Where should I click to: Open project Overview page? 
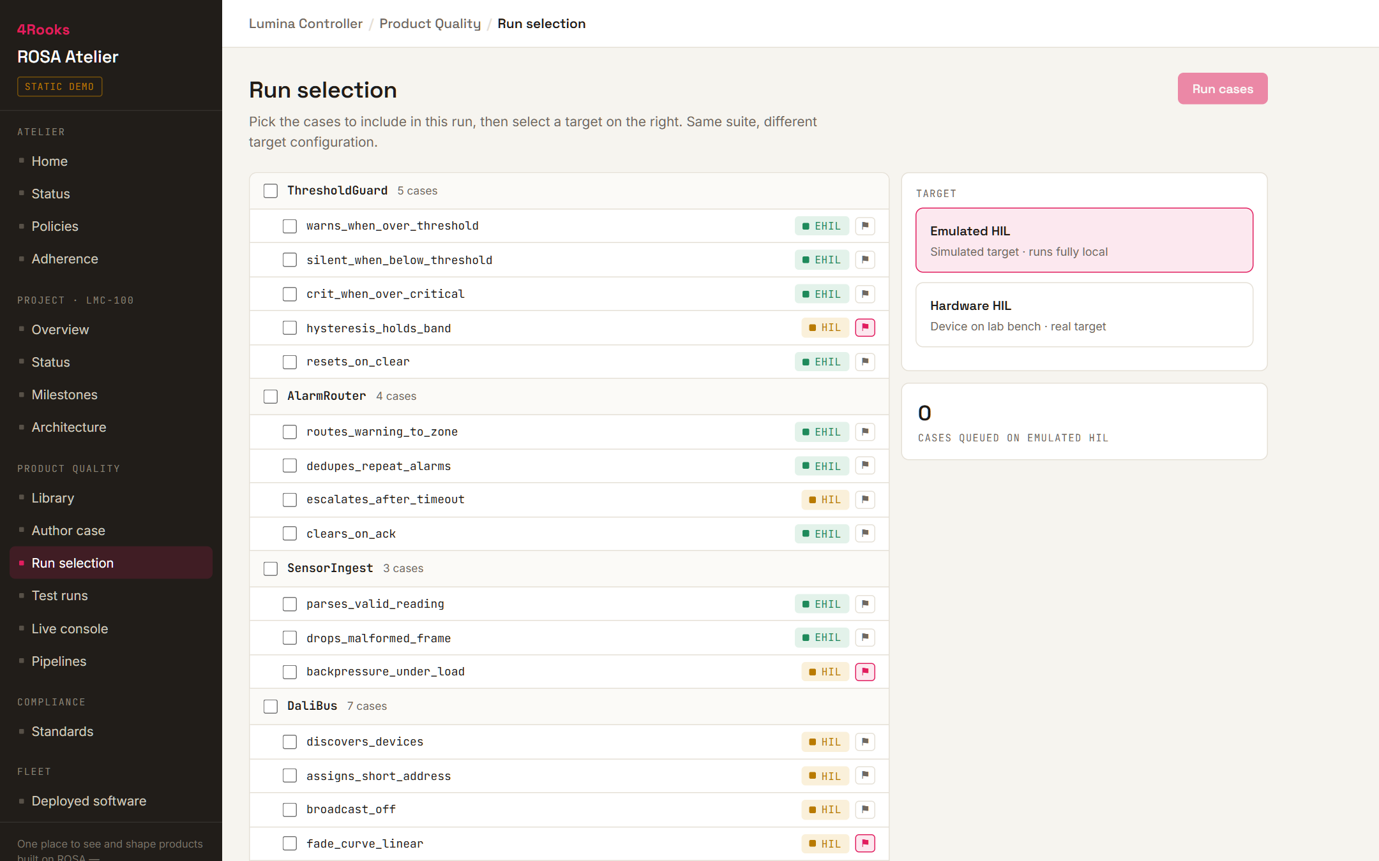click(111, 330)
